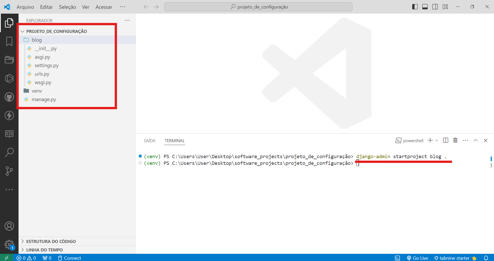Viewport: 494px width, 261px height.
Task: Split the terminal
Action: 446,140
